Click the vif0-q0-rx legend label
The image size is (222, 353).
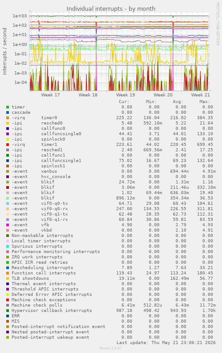(54, 209)
